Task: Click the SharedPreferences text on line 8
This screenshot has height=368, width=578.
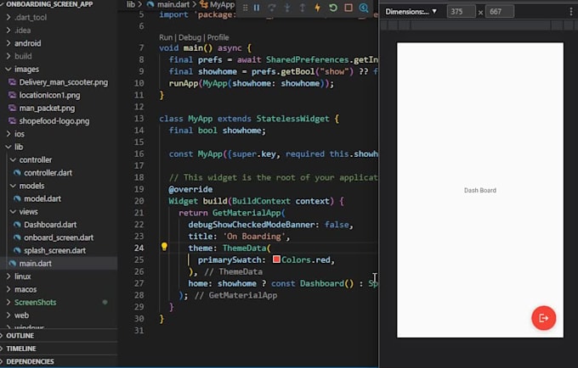Action: (308, 59)
